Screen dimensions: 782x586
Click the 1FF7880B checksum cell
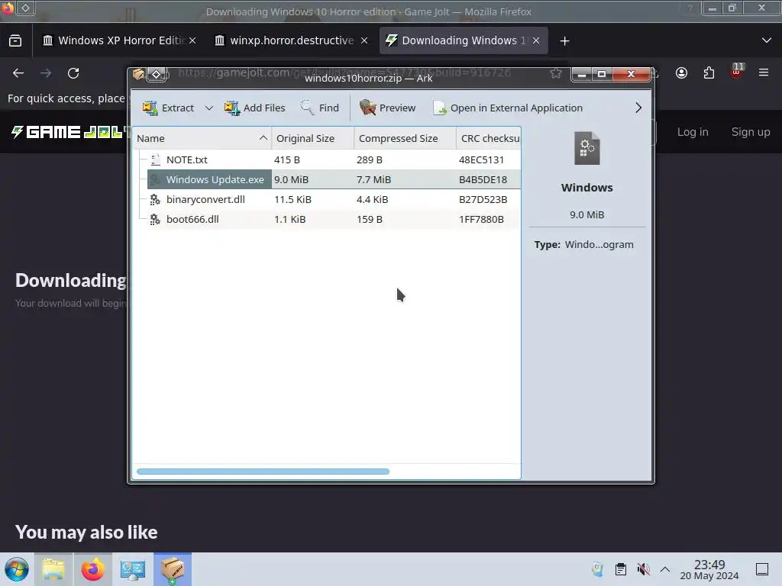[x=481, y=219]
